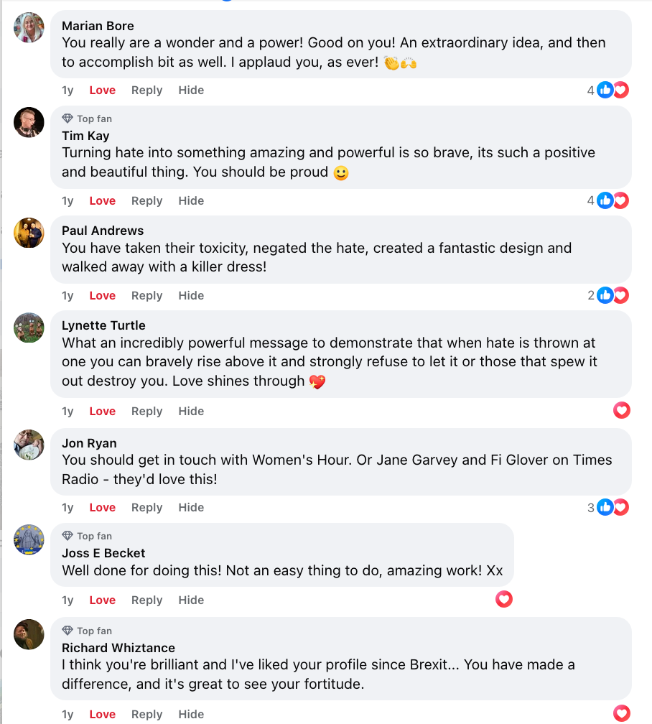Click Marian Bore's profile picture
The width and height of the screenshot is (652, 724).
tap(29, 27)
